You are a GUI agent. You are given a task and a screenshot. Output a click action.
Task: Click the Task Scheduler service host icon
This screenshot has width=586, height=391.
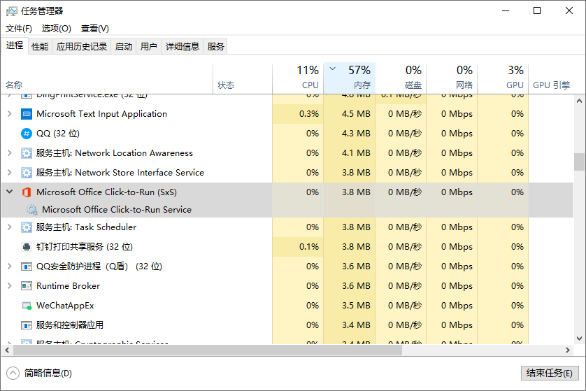(x=27, y=227)
